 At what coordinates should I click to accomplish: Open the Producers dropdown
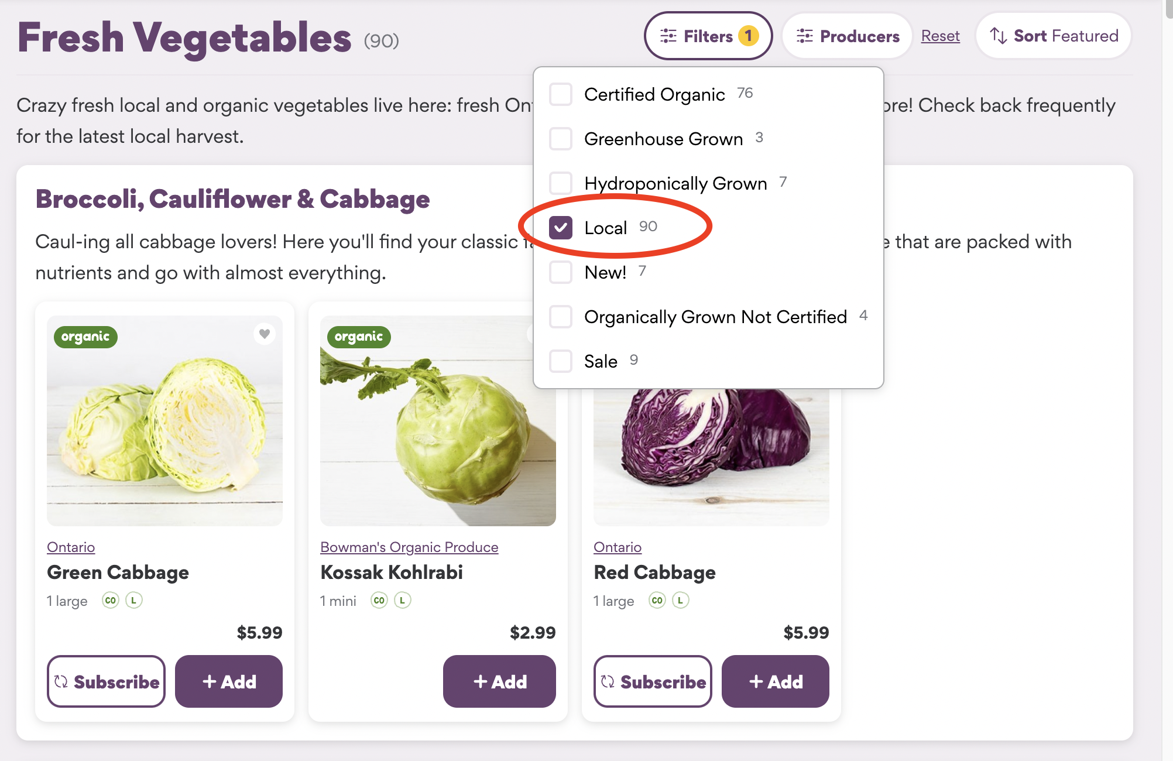(848, 36)
